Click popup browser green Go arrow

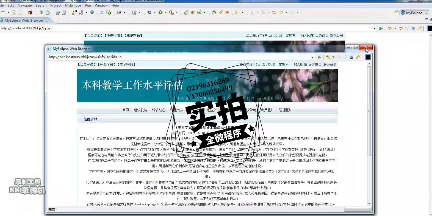(x=319, y=57)
